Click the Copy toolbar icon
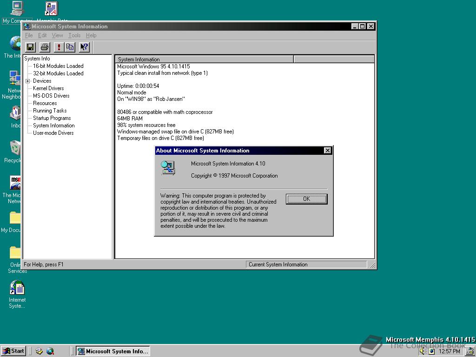This screenshot has width=476, height=357. (70, 47)
